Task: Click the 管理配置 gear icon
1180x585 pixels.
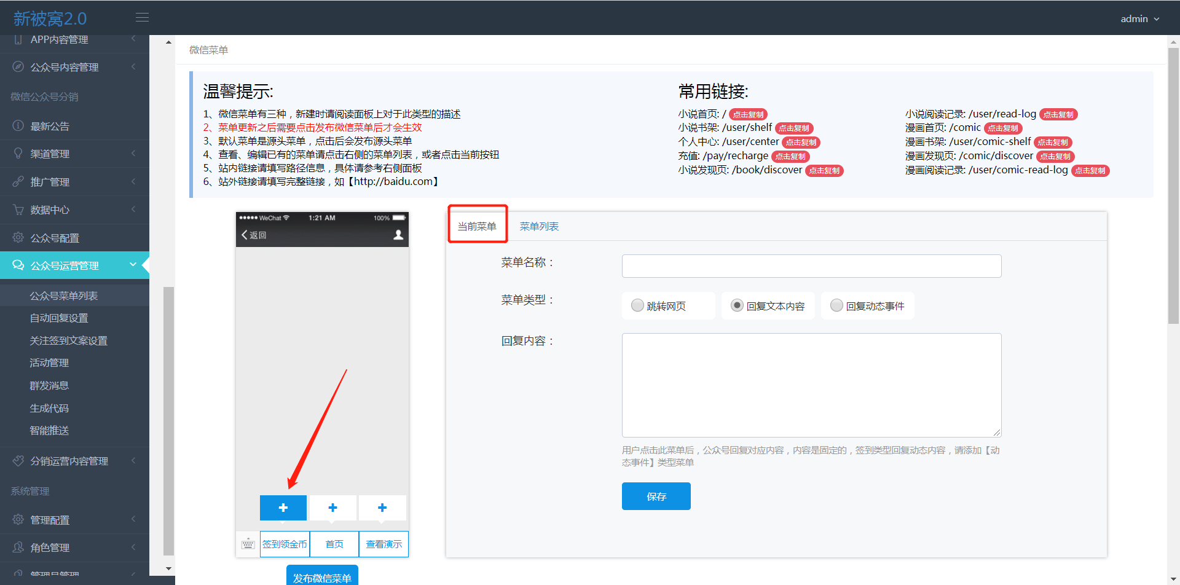Action: (x=18, y=519)
